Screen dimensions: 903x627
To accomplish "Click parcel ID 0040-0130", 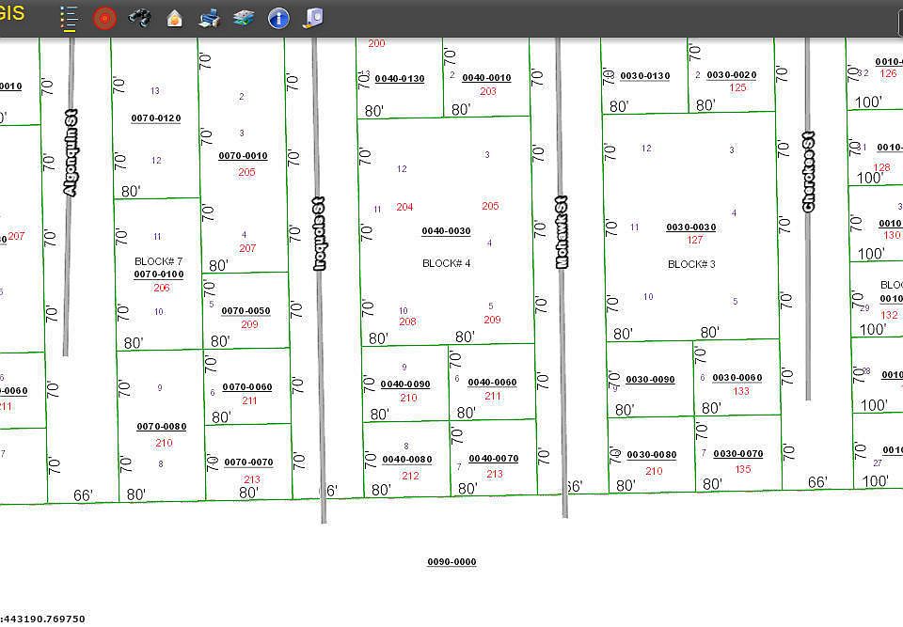I will pyautogui.click(x=400, y=79).
